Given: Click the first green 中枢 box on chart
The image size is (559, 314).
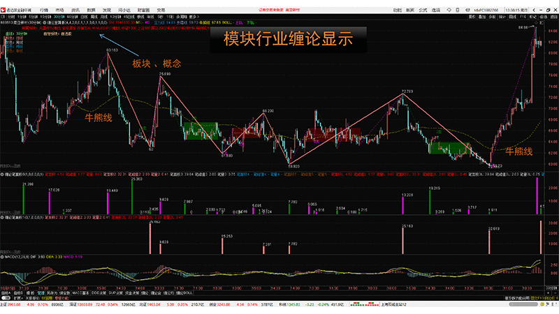Looking at the screenshot, I should tap(200, 129).
